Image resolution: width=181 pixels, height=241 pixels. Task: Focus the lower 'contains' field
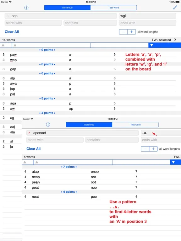pyautogui.click(x=112, y=140)
